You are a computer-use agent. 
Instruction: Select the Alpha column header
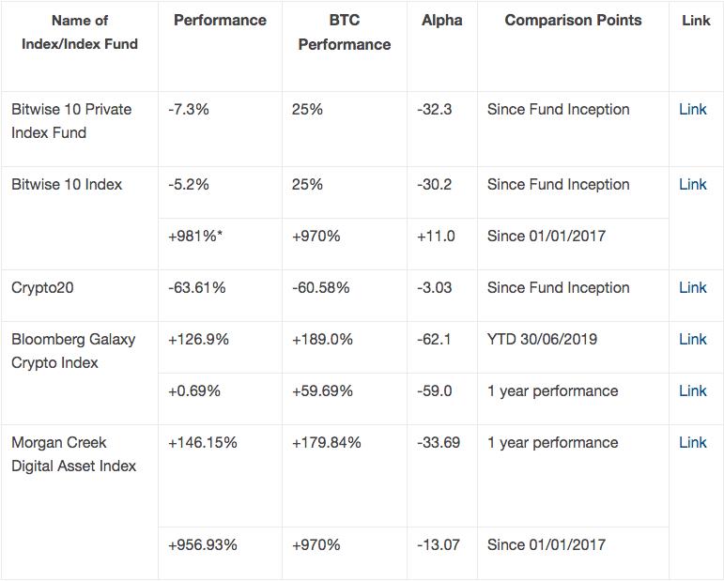pos(441,21)
